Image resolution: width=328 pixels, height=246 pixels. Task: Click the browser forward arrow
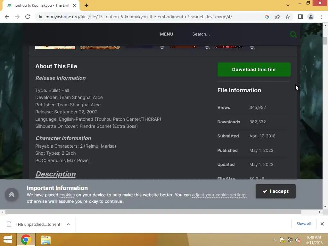(x=17, y=17)
